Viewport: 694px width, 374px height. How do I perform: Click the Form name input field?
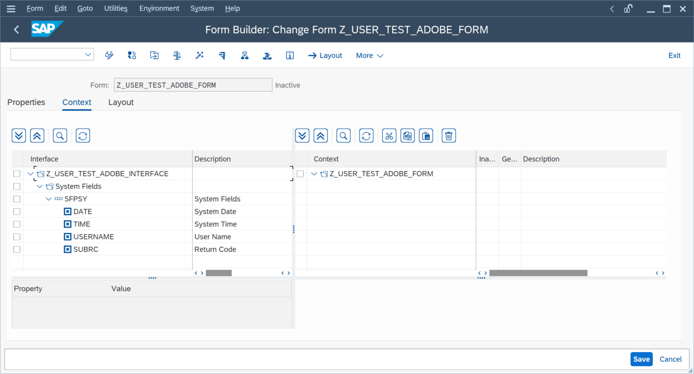(193, 85)
